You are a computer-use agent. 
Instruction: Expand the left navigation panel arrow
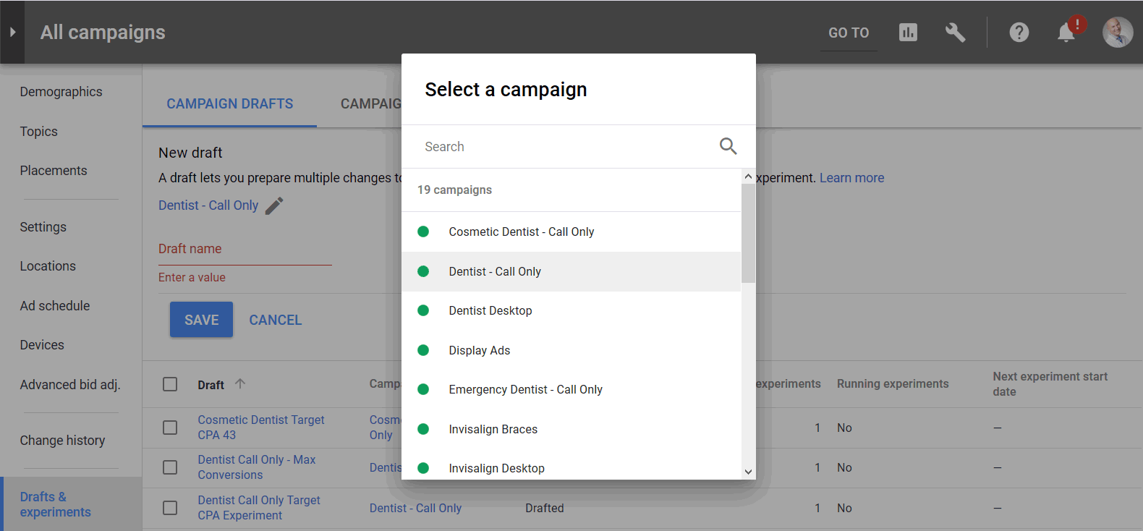12,33
